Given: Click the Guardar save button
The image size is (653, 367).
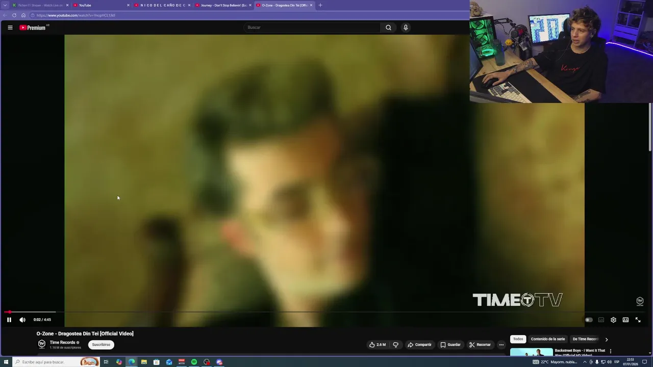Looking at the screenshot, I should [x=450, y=345].
